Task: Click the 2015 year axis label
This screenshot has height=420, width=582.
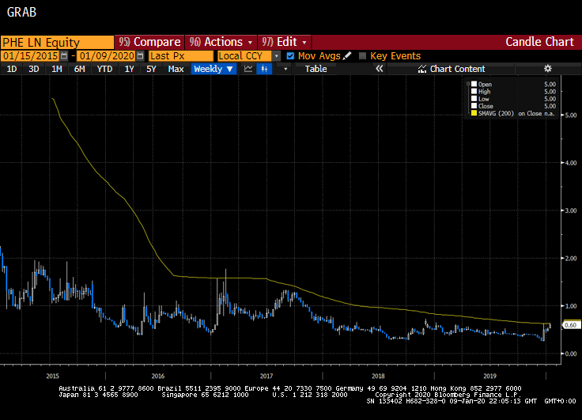Action: [x=53, y=376]
